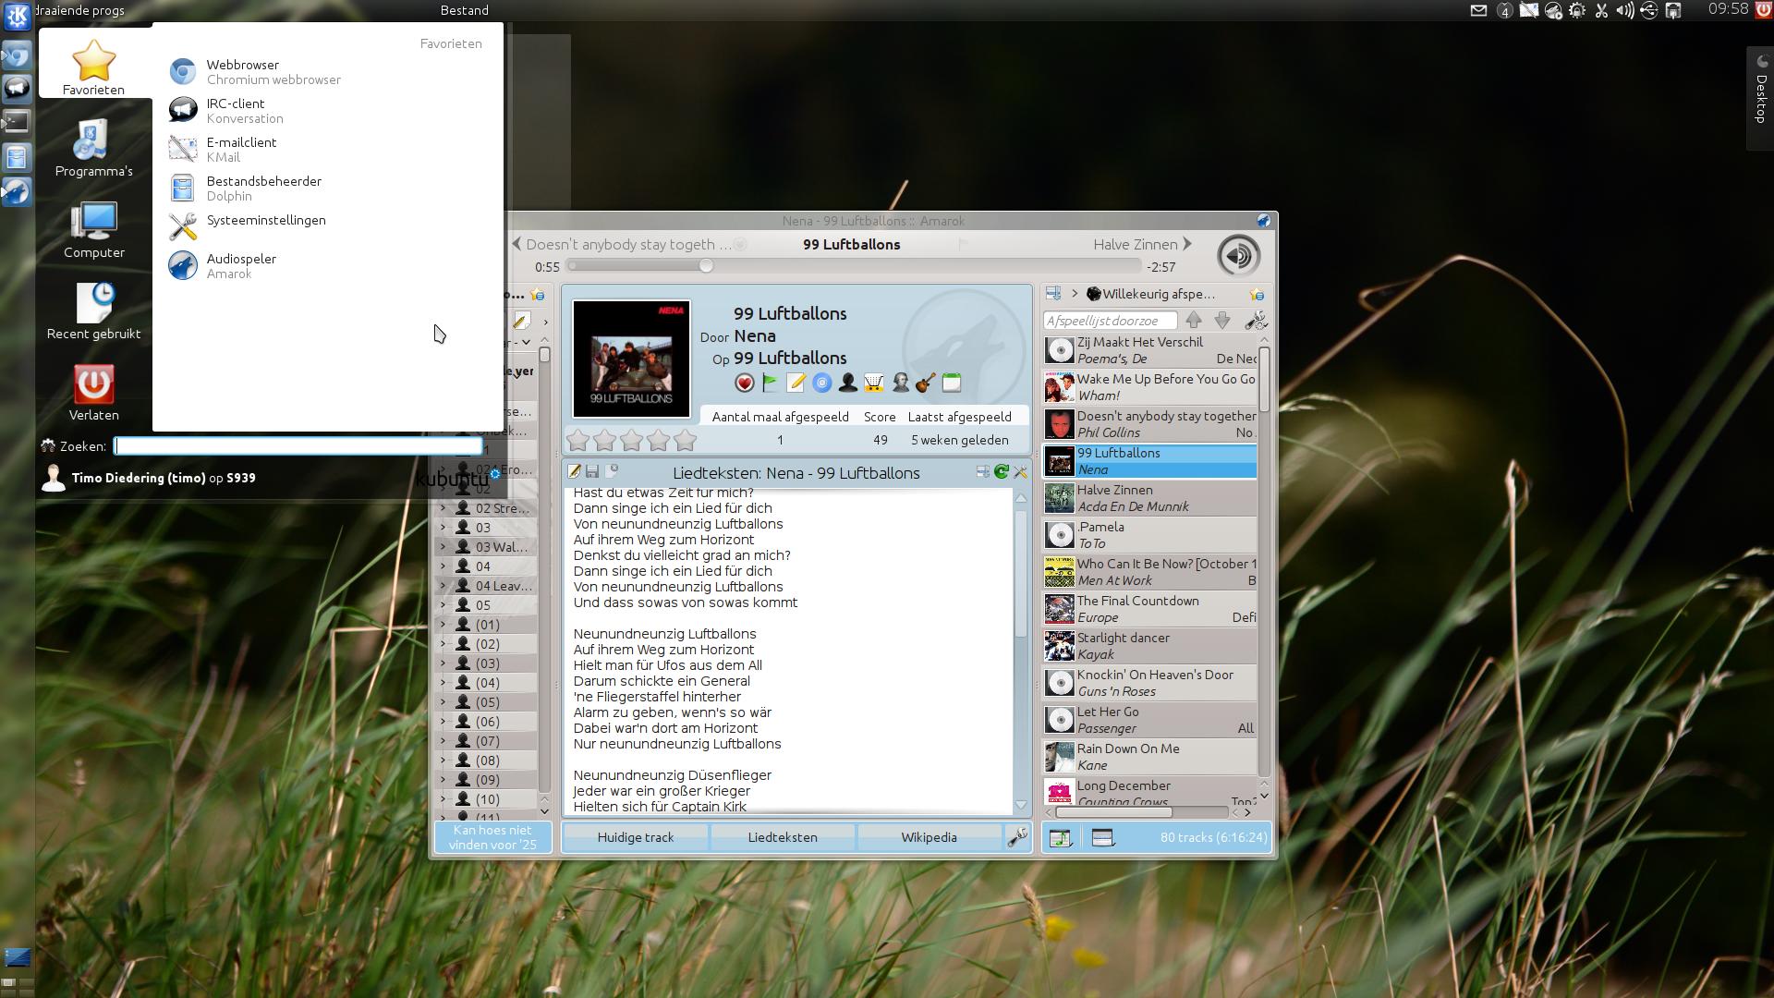The image size is (1774, 998).
Task: Expand the '03 Wal…' artist item
Action: [443, 546]
